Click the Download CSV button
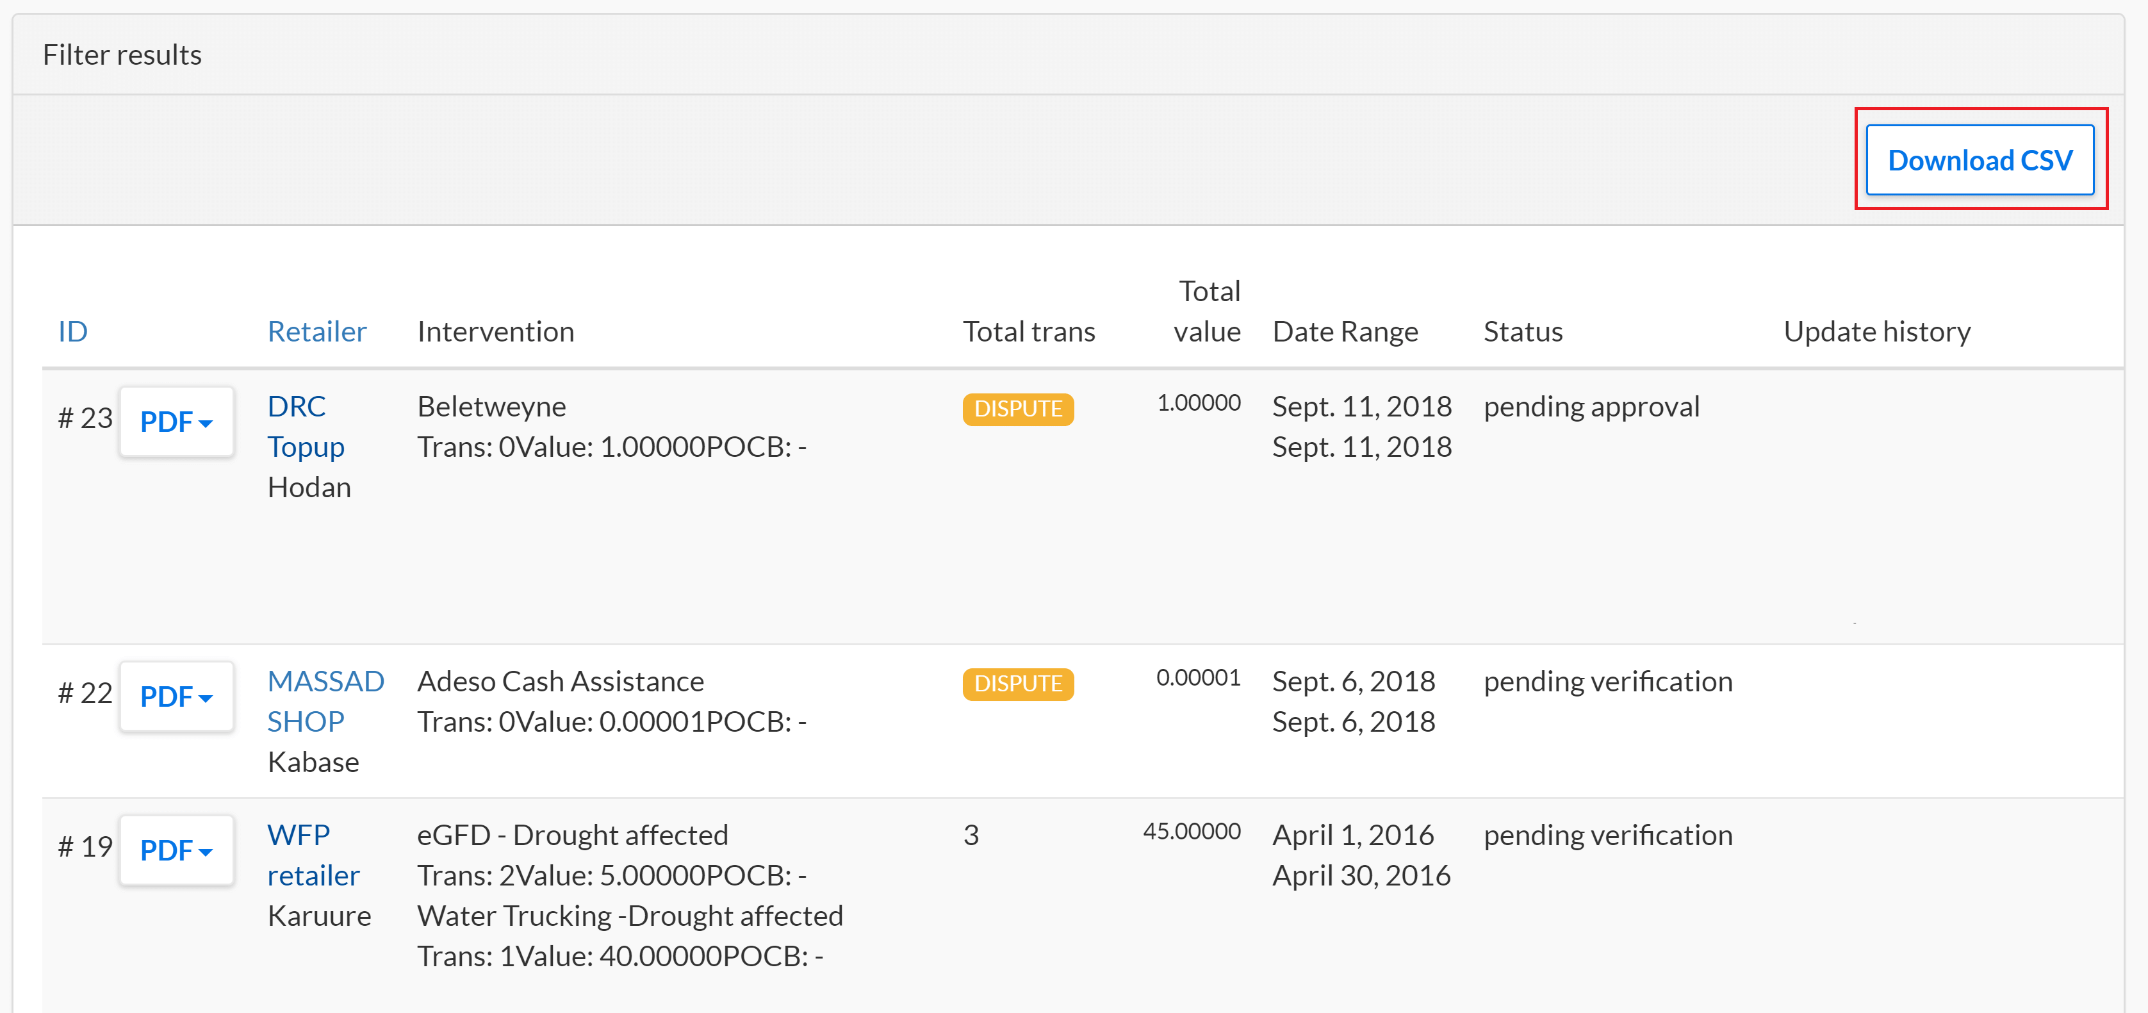 (x=1980, y=160)
